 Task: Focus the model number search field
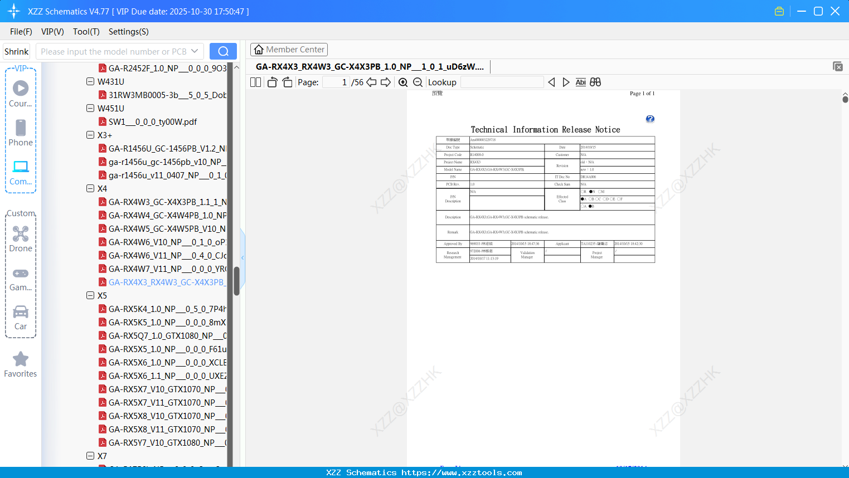coord(113,51)
